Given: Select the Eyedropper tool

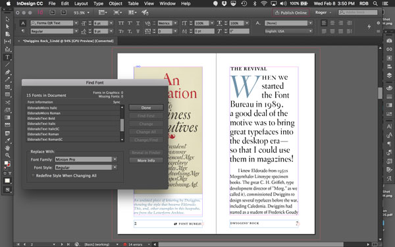Looking at the screenshot, I should tap(7, 140).
